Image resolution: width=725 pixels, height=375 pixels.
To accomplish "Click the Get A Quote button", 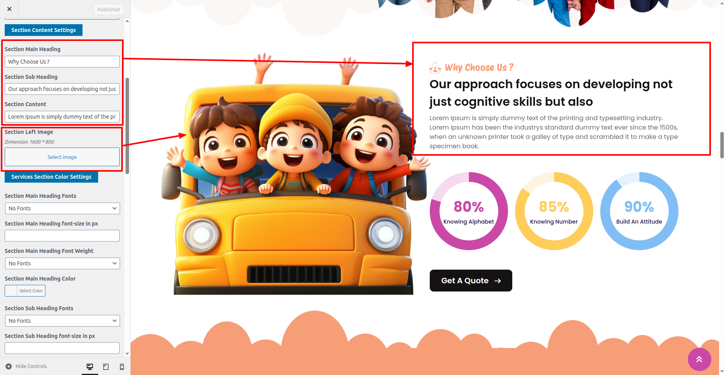I will [471, 281].
